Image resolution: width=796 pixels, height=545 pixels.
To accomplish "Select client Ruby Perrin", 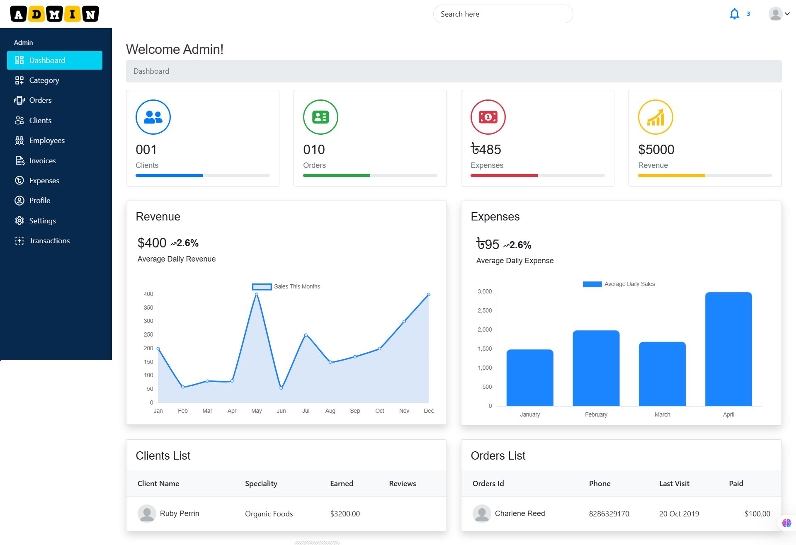I will point(180,513).
